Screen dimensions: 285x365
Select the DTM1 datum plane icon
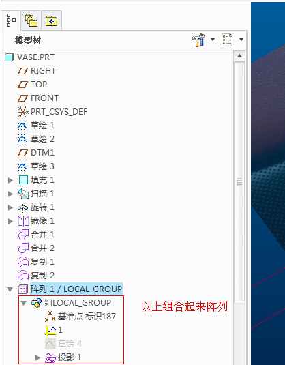pyautogui.click(x=22, y=153)
